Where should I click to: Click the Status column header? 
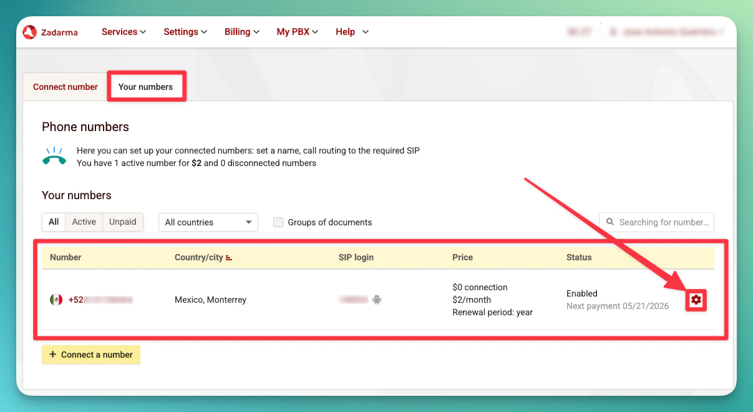click(579, 257)
